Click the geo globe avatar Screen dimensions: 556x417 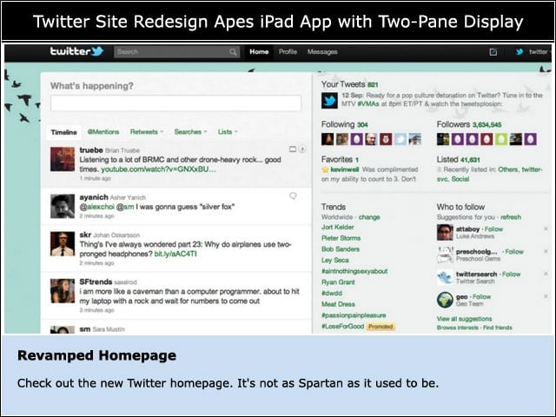click(445, 300)
